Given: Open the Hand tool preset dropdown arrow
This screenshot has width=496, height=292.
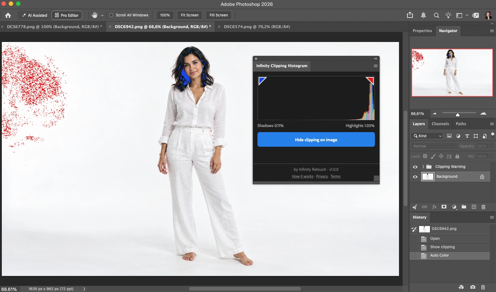Looking at the screenshot, I should [102, 15].
